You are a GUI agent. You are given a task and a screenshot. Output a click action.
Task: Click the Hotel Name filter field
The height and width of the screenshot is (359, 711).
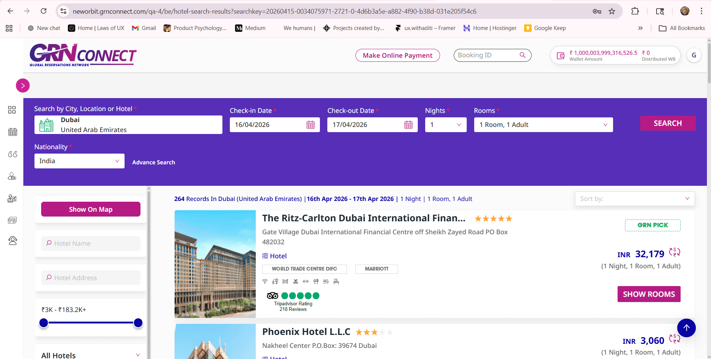click(x=91, y=243)
